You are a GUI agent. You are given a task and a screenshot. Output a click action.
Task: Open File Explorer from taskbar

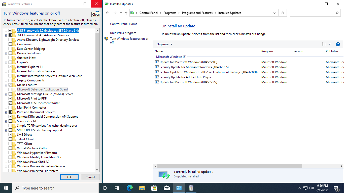pos(142,188)
